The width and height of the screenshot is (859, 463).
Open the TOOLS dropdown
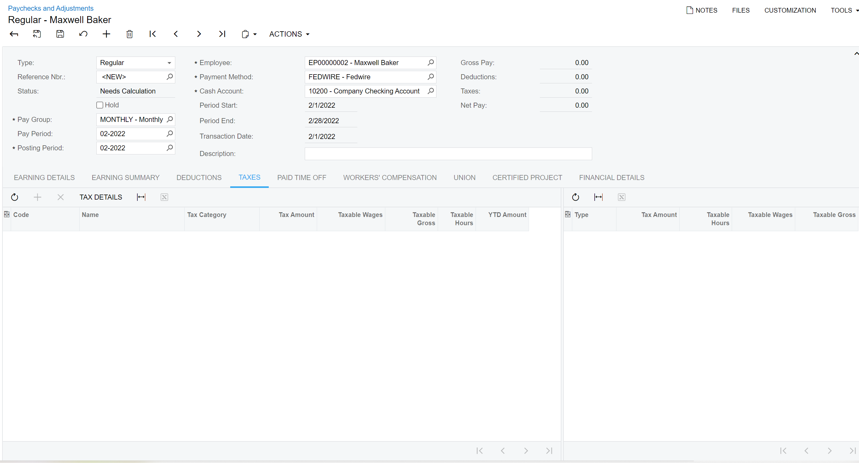(x=844, y=10)
